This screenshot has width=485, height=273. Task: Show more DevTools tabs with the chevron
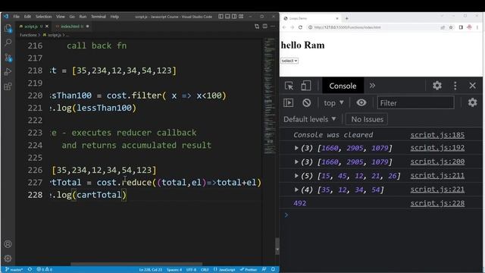point(372,86)
